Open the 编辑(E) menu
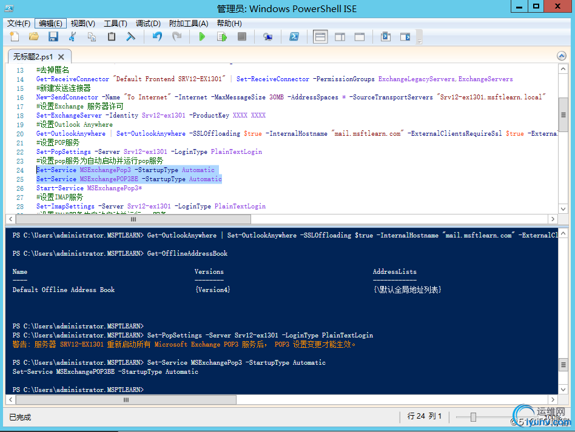Screen dimensions: 575x432 (x=50, y=24)
